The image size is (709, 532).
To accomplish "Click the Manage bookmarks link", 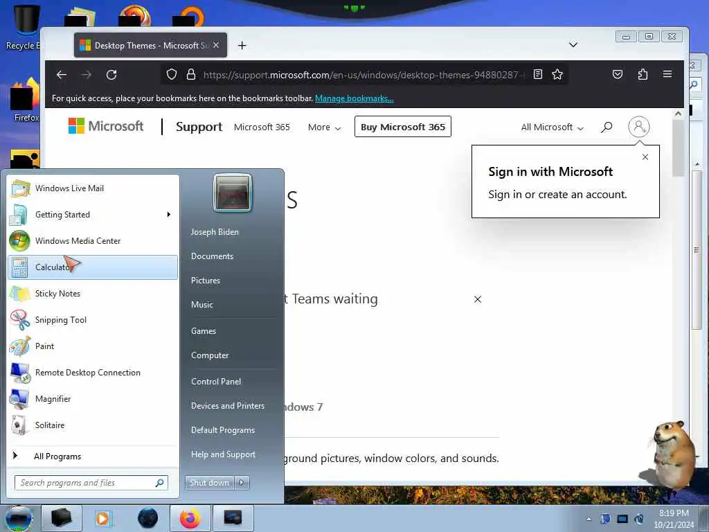I will coord(354,98).
